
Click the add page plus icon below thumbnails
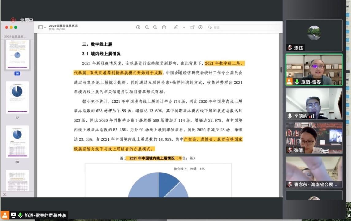pos(4,195)
